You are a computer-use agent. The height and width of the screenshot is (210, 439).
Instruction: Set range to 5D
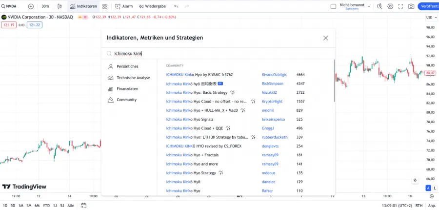click(x=13, y=206)
